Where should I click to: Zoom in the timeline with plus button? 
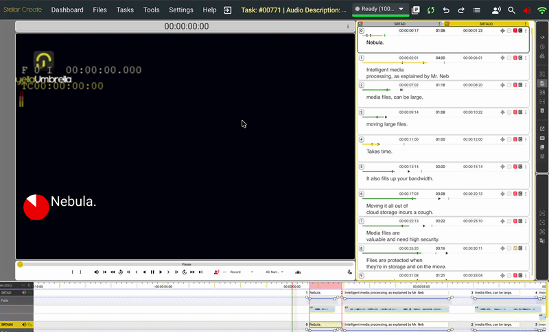29,285
